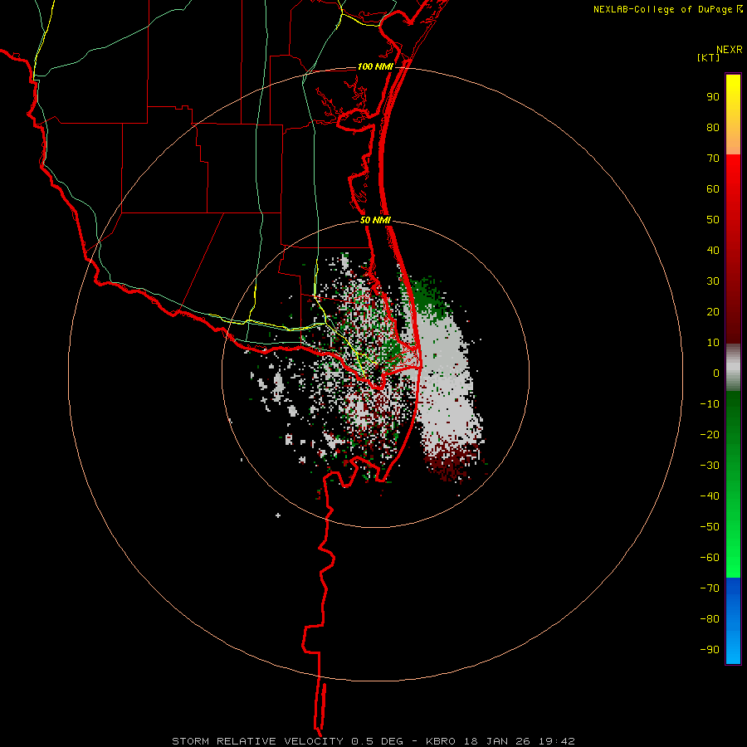The height and width of the screenshot is (747, 747).
Task: Click the NEXR label above the color bar
Action: coord(730,50)
